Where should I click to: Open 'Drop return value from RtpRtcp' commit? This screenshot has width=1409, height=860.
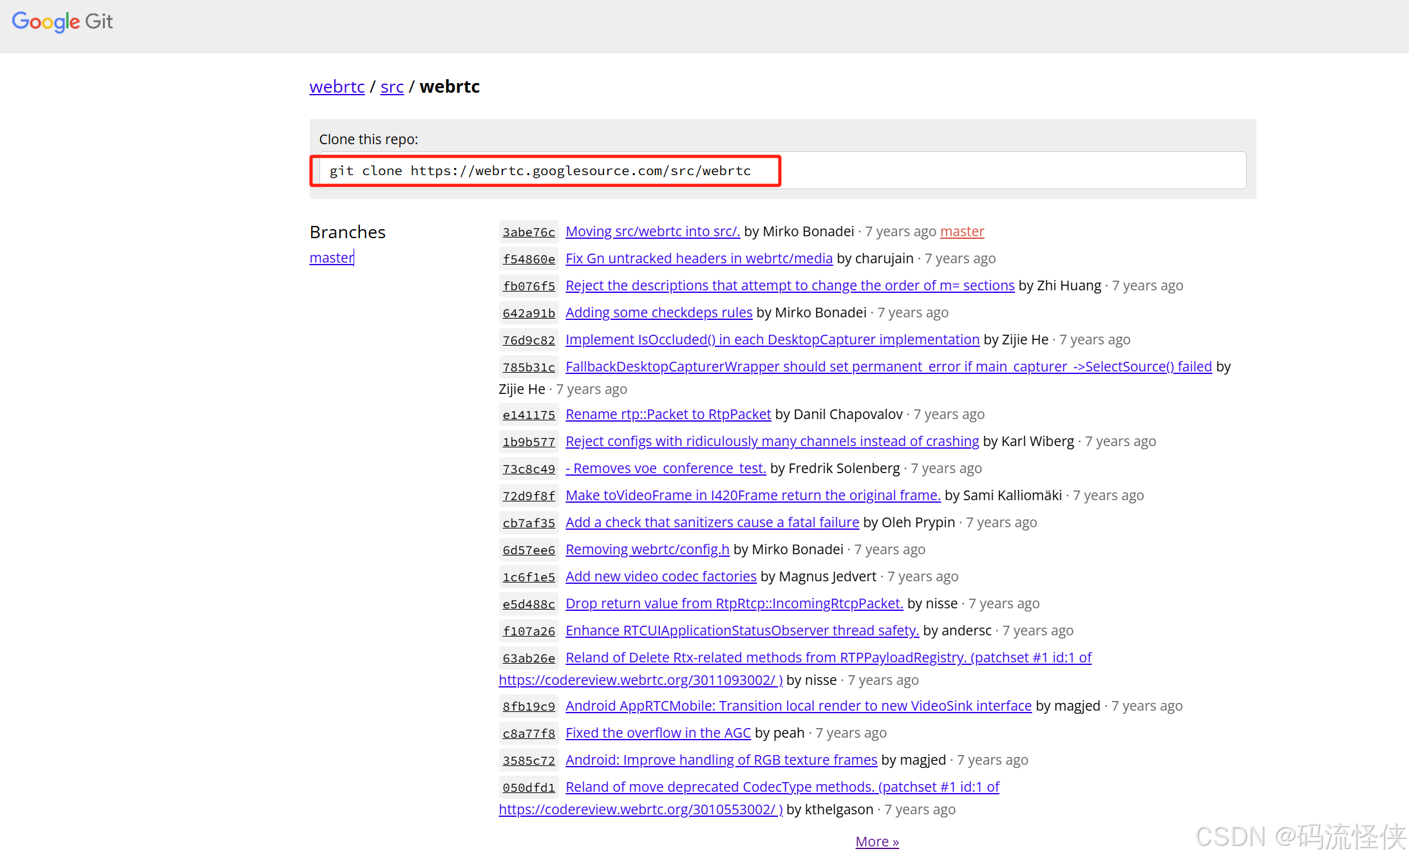(x=734, y=603)
